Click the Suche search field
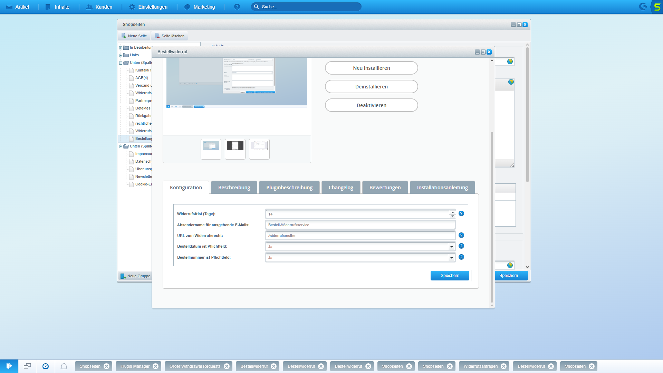This screenshot has height=373, width=663. click(306, 7)
